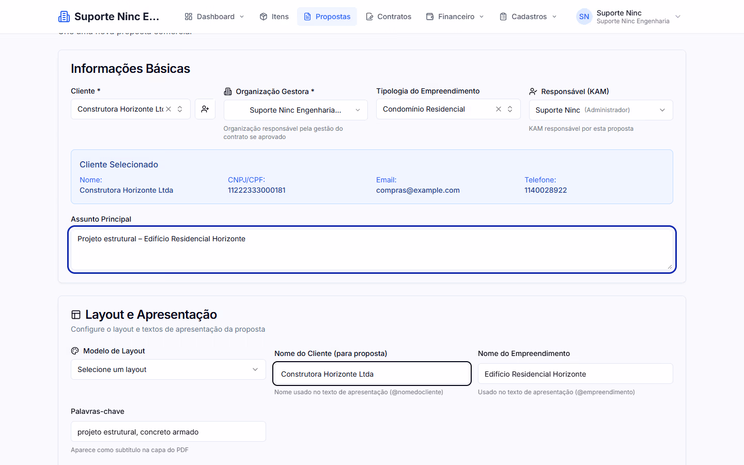Click the Itens box icon in navbar

pyautogui.click(x=263, y=17)
